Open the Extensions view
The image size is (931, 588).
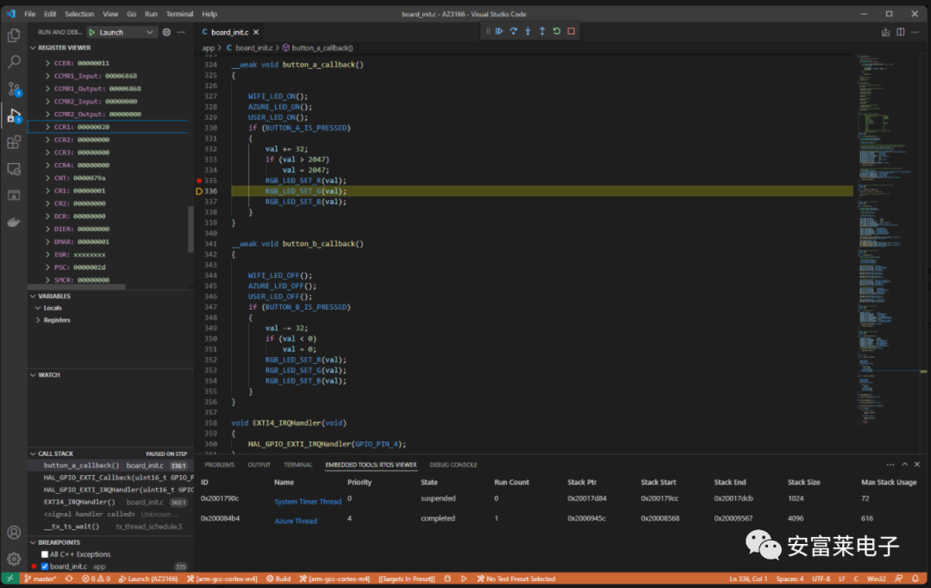point(14,142)
